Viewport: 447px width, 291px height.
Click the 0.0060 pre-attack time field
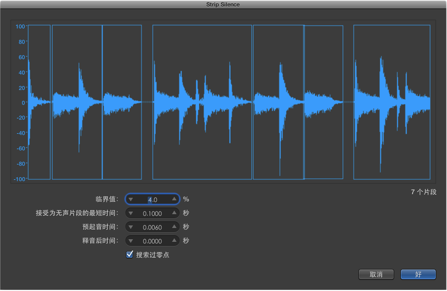point(152,227)
